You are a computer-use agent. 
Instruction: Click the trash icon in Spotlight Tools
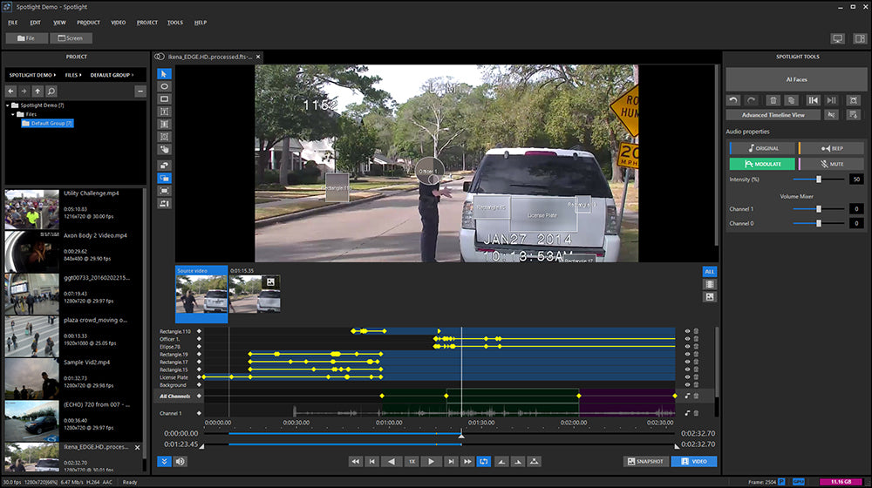point(773,101)
